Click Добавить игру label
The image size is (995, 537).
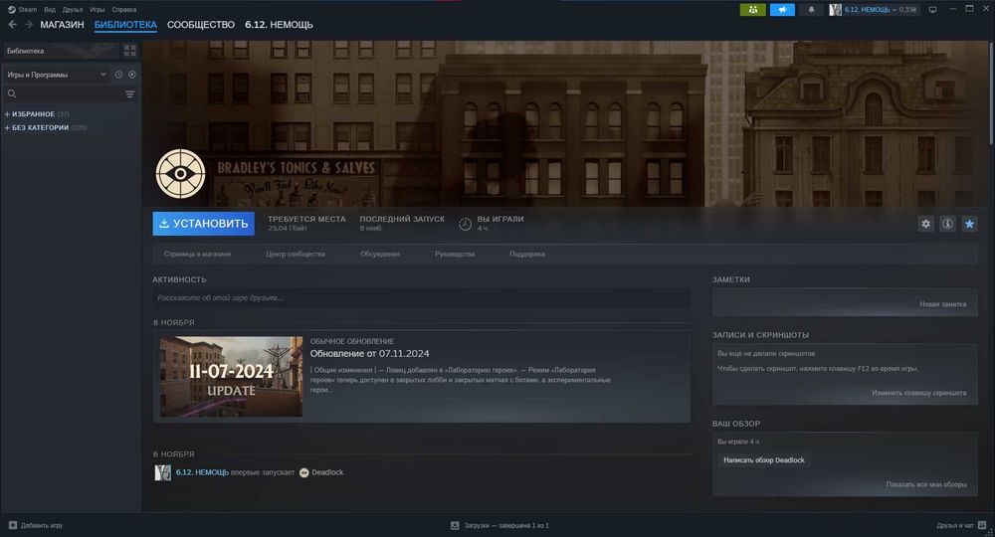point(42,526)
